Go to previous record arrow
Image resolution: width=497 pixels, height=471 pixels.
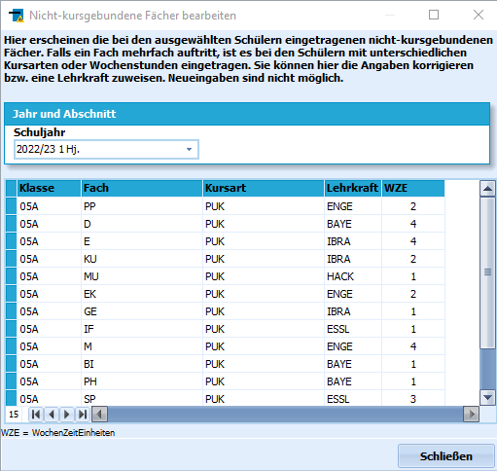click(x=52, y=415)
